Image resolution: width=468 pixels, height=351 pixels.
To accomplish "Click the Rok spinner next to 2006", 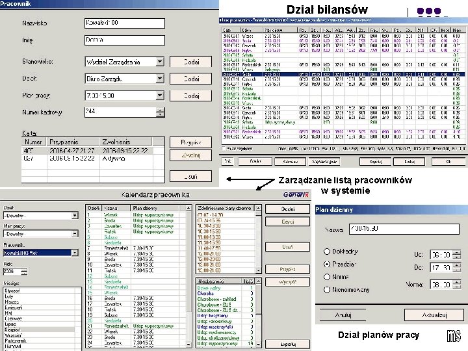I will pyautogui.click(x=24, y=271).
